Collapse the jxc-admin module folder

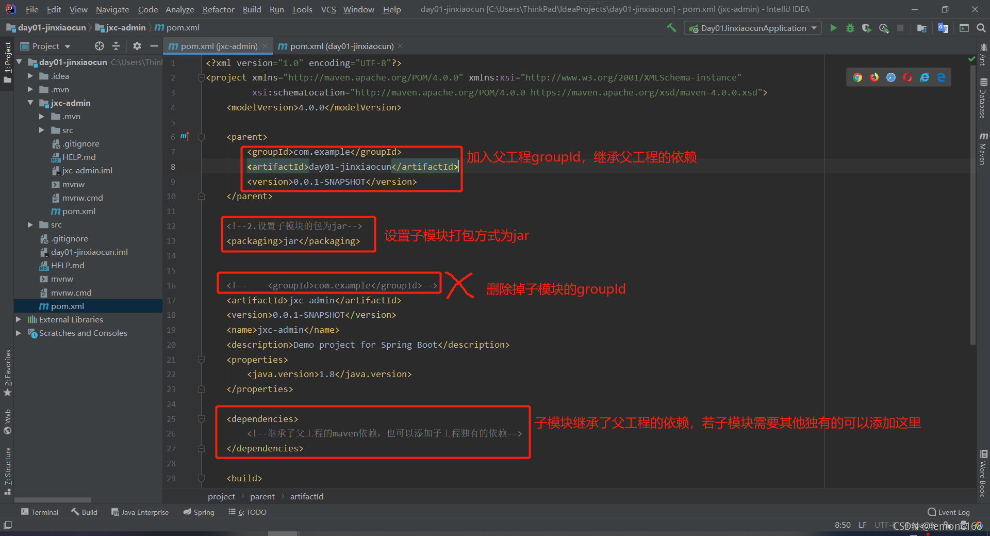30,103
